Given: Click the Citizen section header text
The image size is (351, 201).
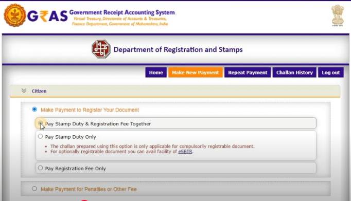Looking at the screenshot, I should point(39,91).
